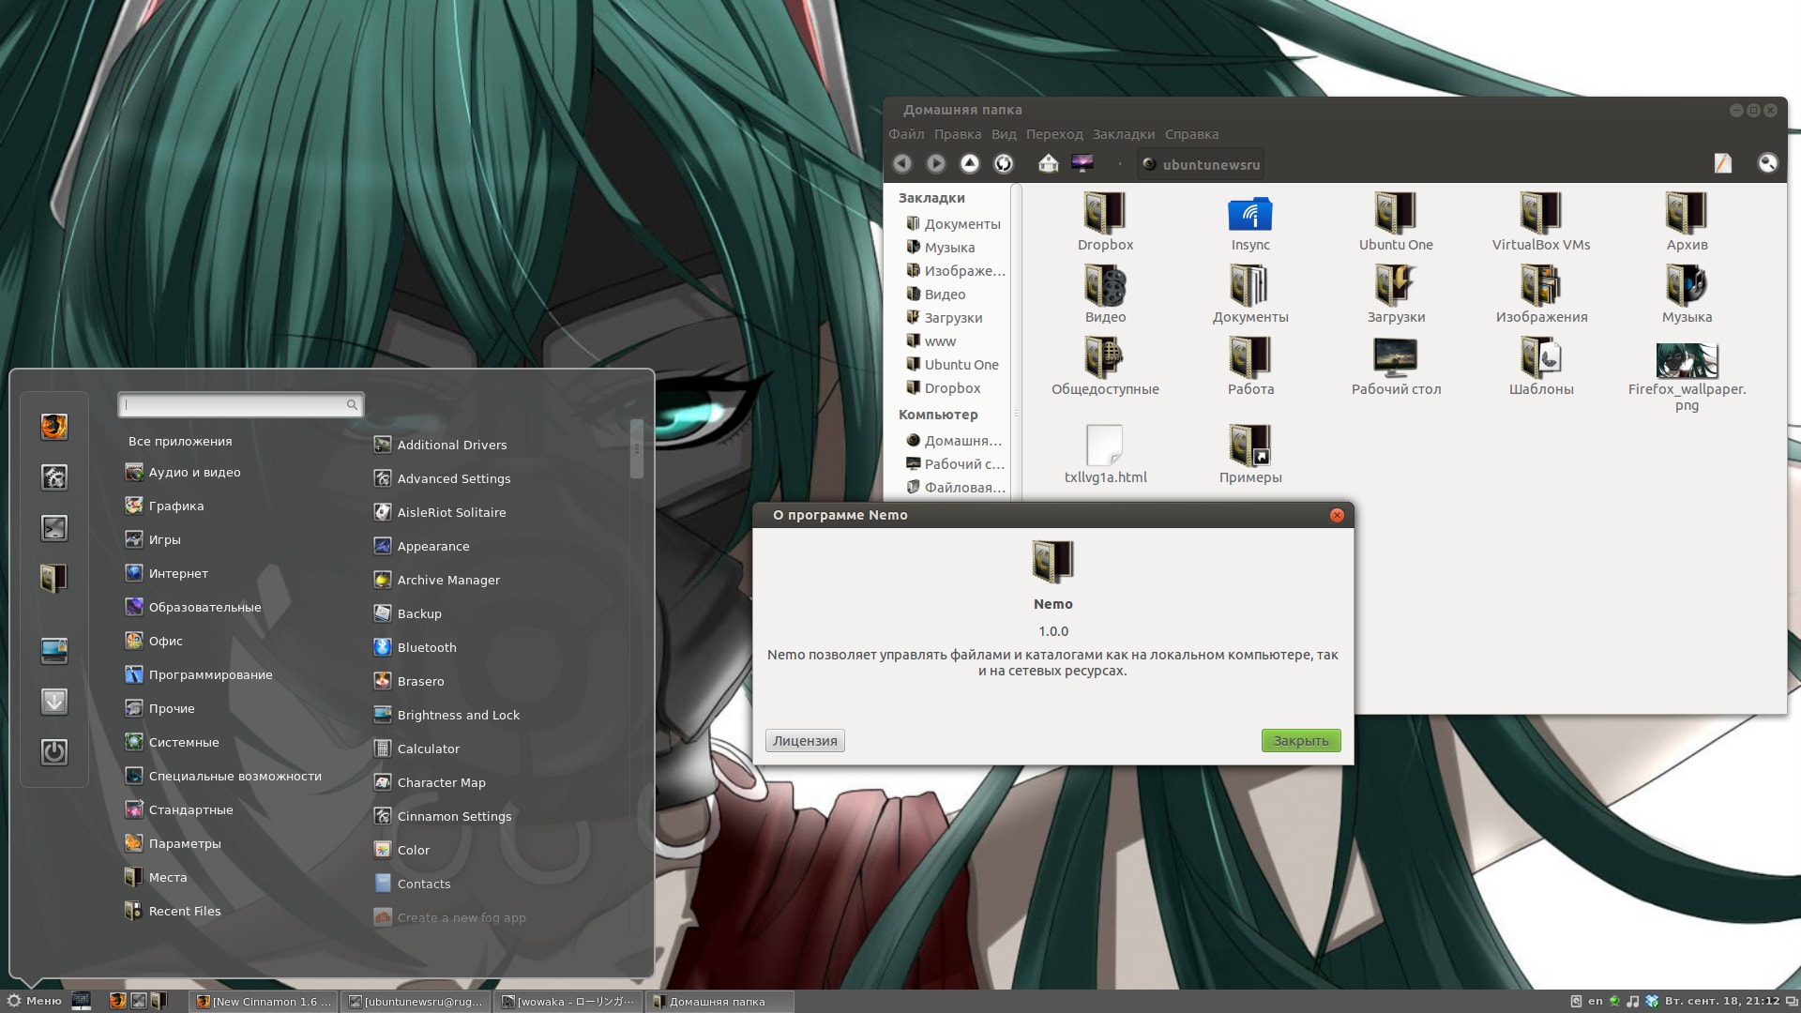
Task: Expand the Закладки section in sidebar
Action: (x=931, y=197)
